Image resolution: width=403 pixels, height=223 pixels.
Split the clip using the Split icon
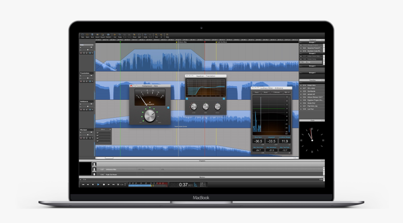139,36
